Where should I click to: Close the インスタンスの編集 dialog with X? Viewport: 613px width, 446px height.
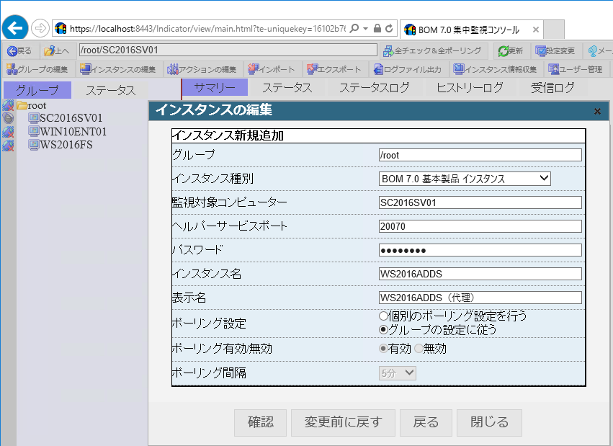[597, 112]
